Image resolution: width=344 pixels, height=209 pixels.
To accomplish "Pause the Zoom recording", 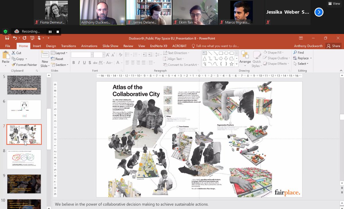I will pyautogui.click(x=50, y=31).
